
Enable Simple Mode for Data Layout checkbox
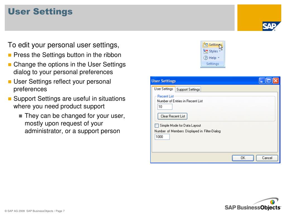[x=157, y=126]
